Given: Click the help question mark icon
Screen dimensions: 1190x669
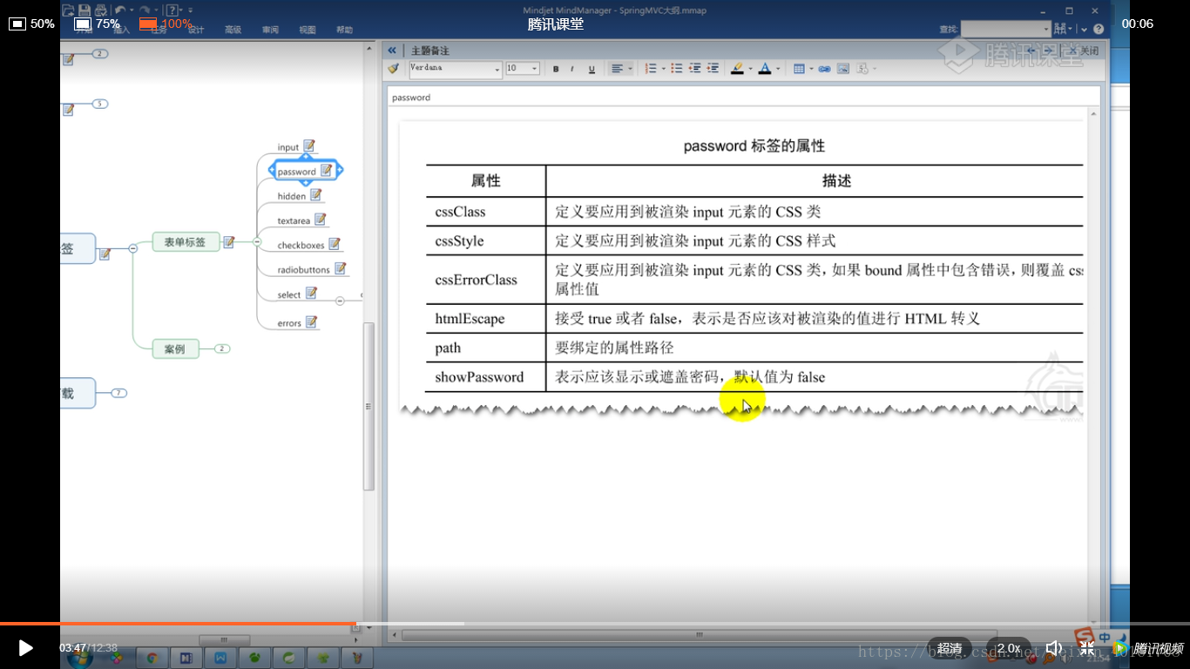Looking at the screenshot, I should 1099,29.
